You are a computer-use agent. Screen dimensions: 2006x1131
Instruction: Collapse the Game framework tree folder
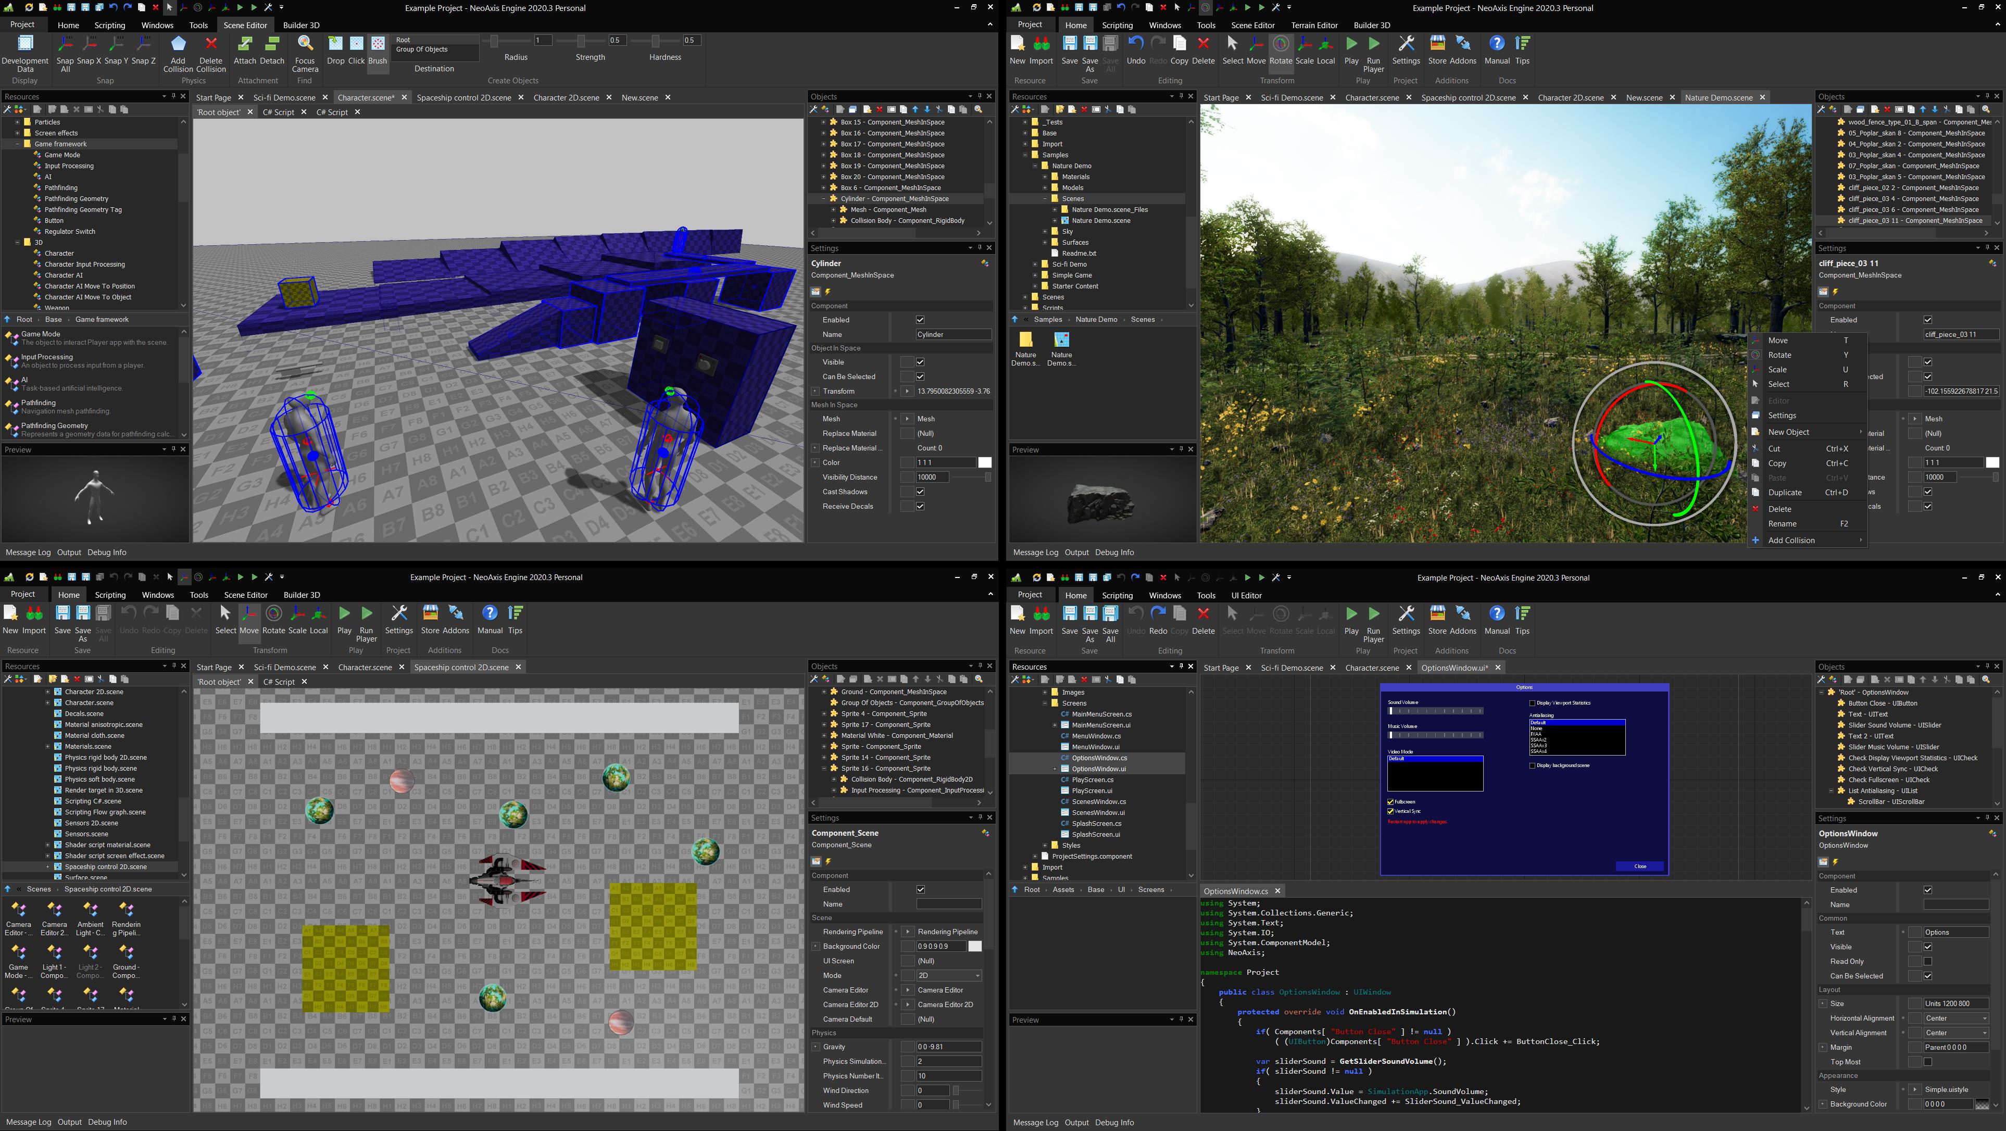coord(17,144)
